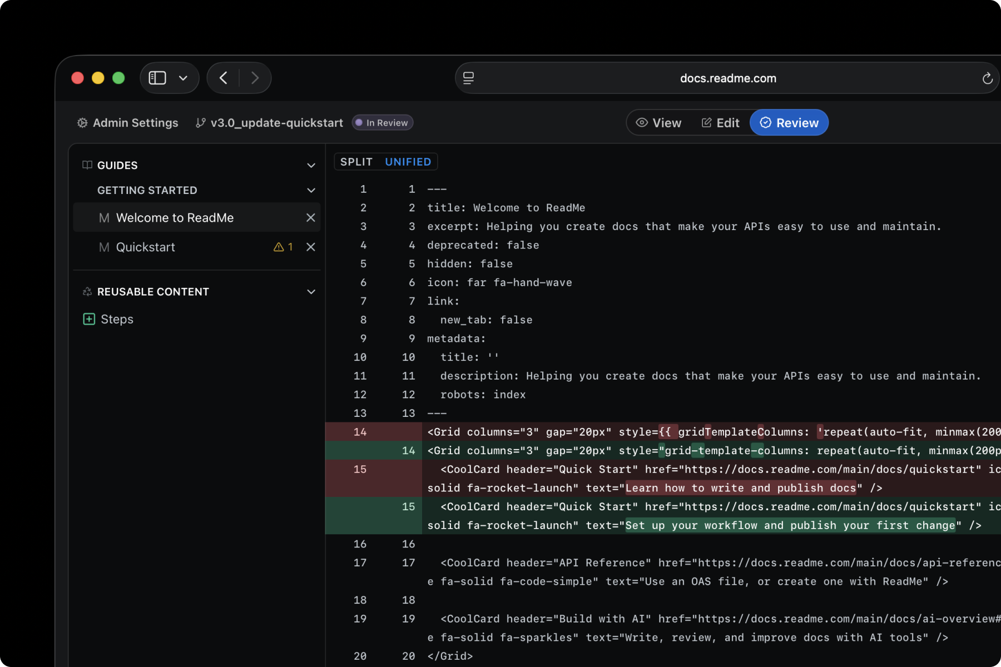Viewport: 1001px width, 667px height.
Task: Click the In Review status badge
Action: pos(382,123)
